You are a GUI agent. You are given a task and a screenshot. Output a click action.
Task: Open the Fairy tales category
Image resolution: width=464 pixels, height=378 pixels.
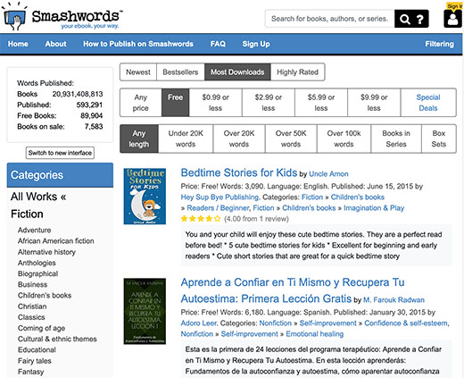(x=35, y=361)
